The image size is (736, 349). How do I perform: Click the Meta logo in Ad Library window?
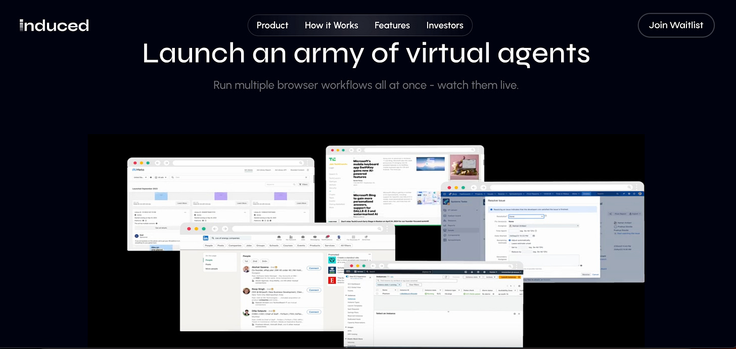pyautogui.click(x=138, y=170)
